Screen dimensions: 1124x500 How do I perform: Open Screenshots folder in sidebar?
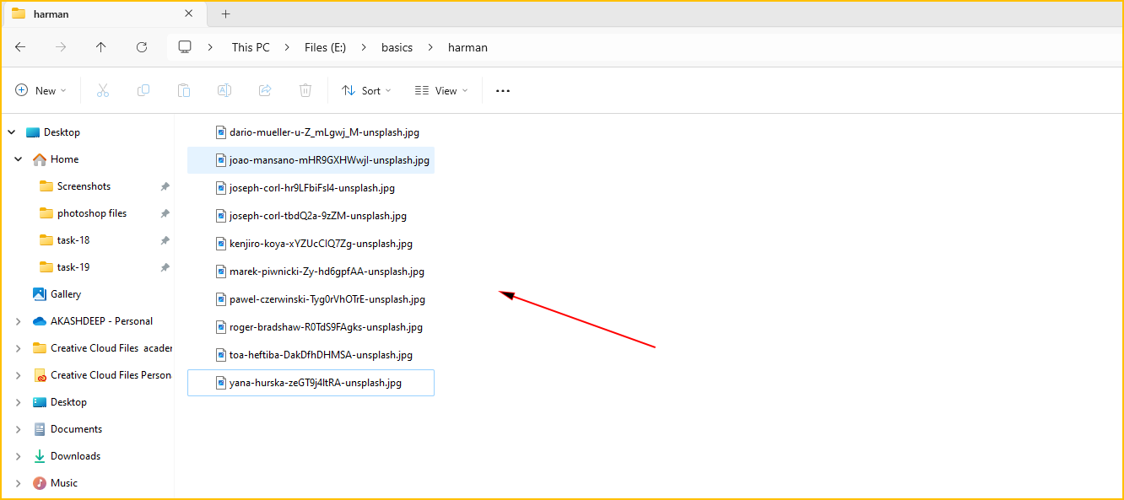(84, 186)
